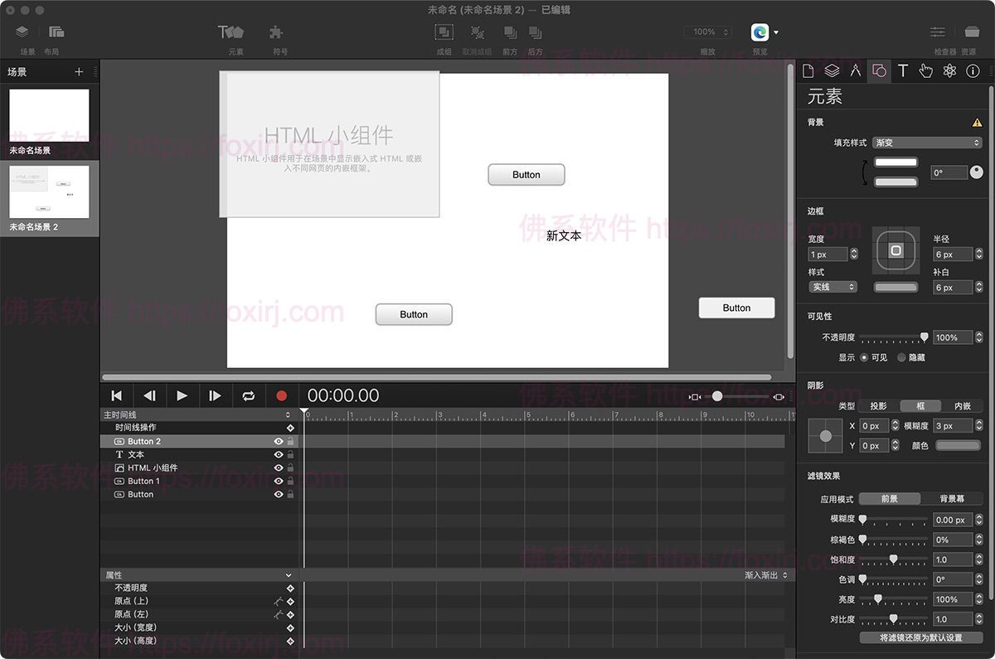
Task: Switch filter mode to 背景幕 tab
Action: pyautogui.click(x=951, y=499)
